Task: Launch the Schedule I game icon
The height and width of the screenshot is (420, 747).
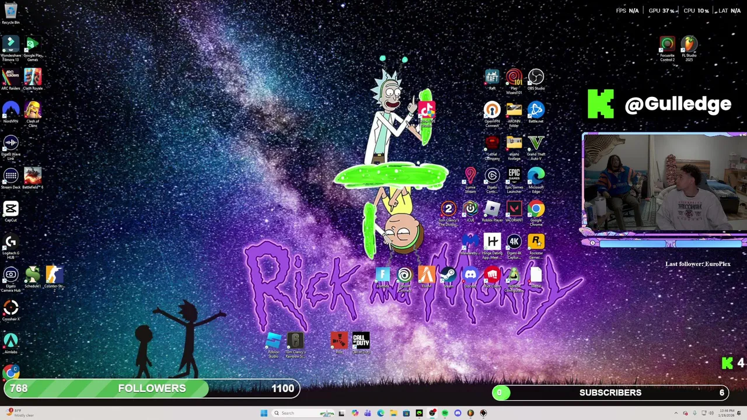Action: point(33,277)
